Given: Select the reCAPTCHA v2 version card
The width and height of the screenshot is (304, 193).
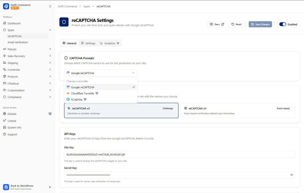Looking at the screenshot, I should coord(121,111).
